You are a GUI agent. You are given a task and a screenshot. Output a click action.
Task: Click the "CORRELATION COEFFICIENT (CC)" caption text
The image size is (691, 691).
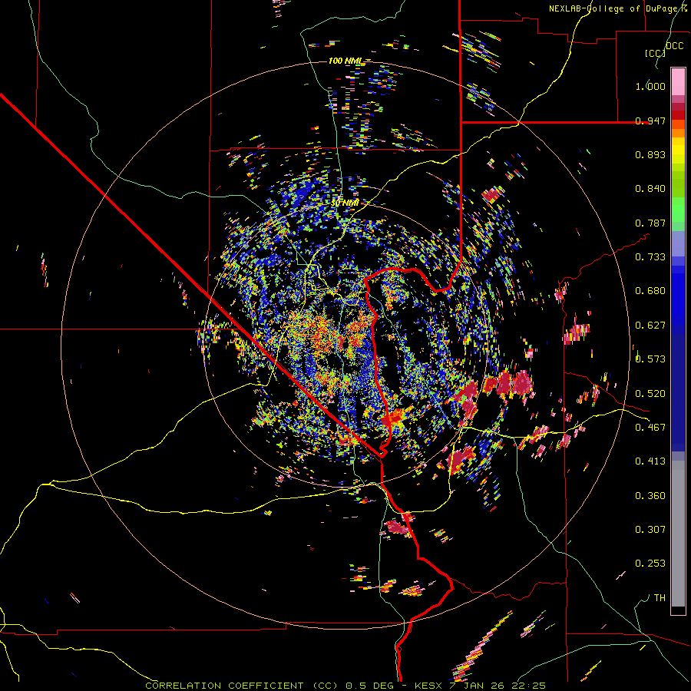pyautogui.click(x=243, y=686)
